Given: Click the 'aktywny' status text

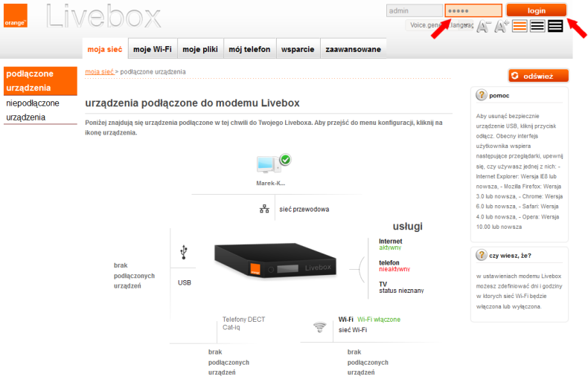Looking at the screenshot, I should 390,247.
